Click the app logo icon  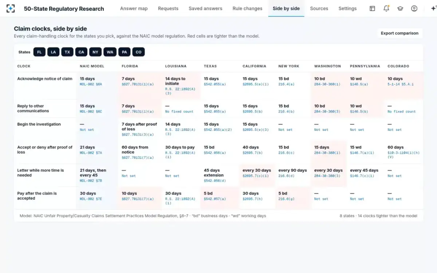11,8
